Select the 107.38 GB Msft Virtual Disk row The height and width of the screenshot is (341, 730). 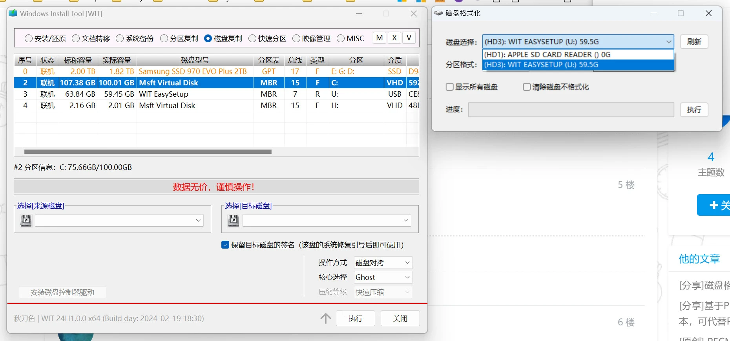click(217, 83)
